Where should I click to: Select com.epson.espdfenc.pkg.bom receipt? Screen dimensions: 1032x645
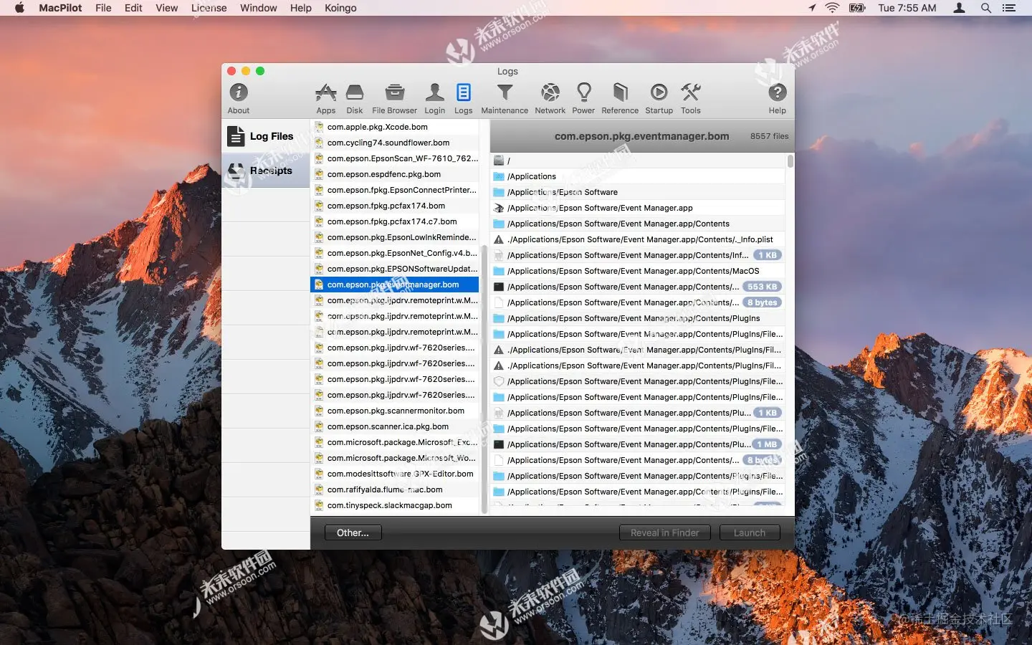395,174
